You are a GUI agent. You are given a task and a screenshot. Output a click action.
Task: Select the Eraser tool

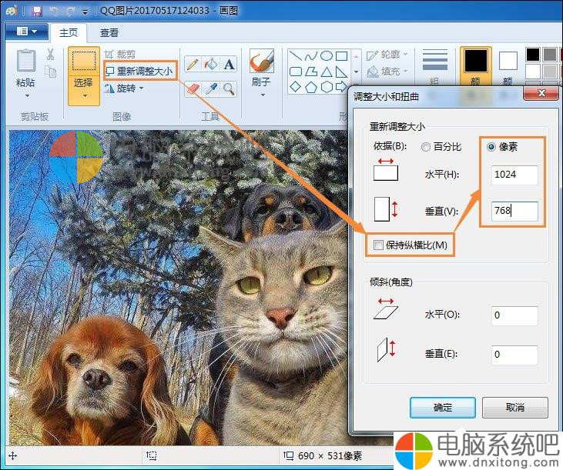(193, 88)
